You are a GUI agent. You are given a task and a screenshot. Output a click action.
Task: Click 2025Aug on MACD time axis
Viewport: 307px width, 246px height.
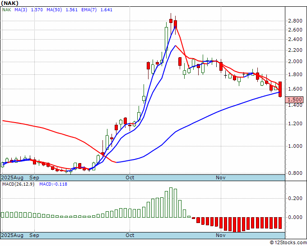coord(12,235)
